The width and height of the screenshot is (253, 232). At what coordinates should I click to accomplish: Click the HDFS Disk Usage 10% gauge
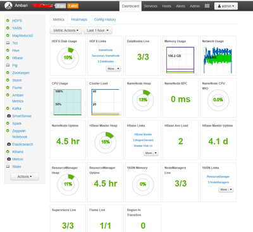point(68,58)
